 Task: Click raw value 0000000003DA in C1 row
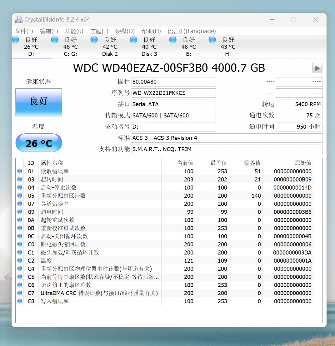(x=292, y=252)
